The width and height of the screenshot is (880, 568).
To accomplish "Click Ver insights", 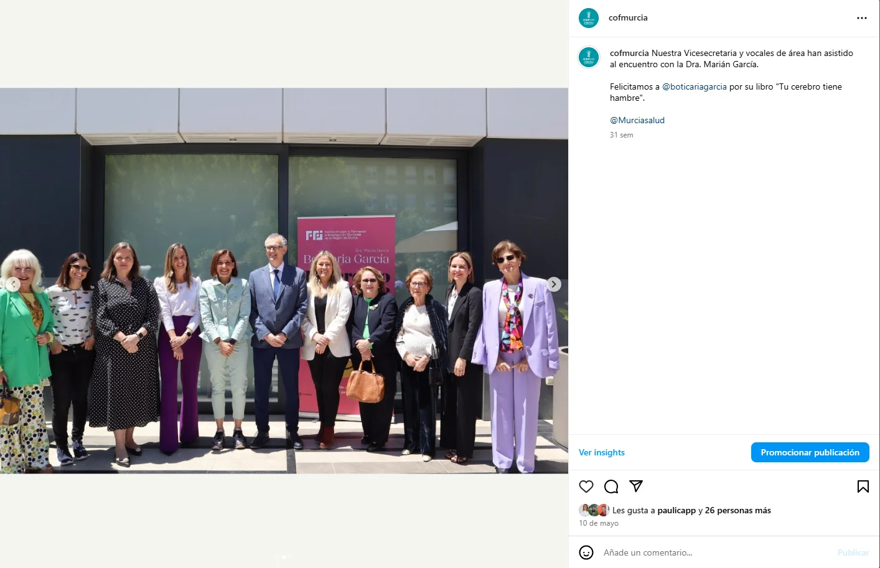I will click(x=602, y=452).
